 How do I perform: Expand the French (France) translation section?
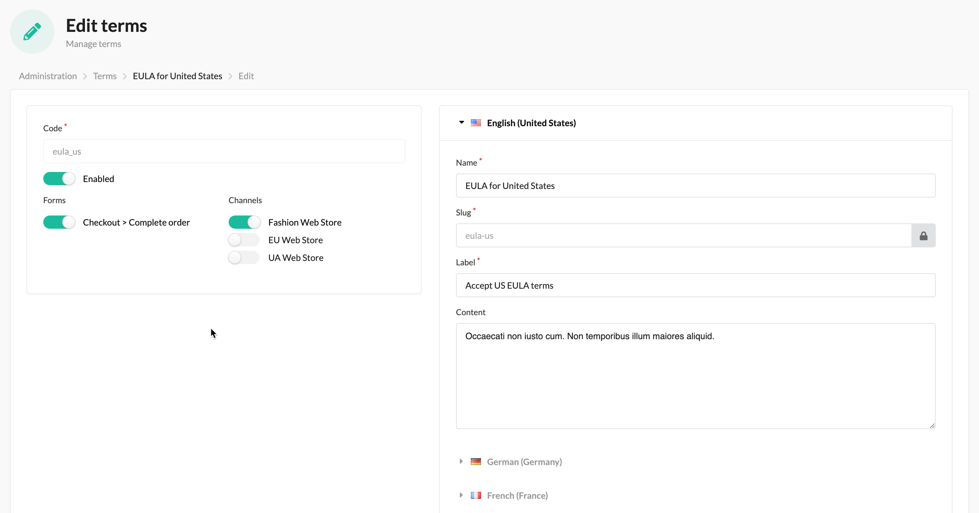[x=461, y=496]
